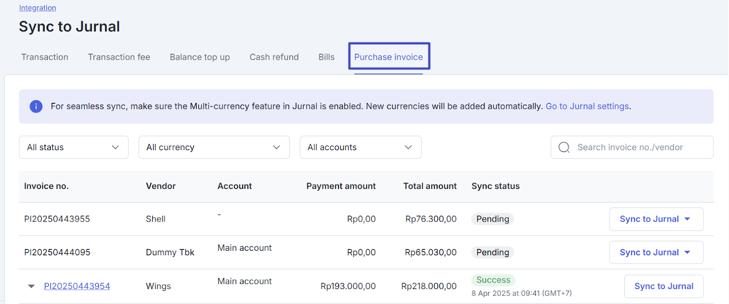This screenshot has height=304, width=729.
Task: Select the Bills tab
Action: point(326,57)
